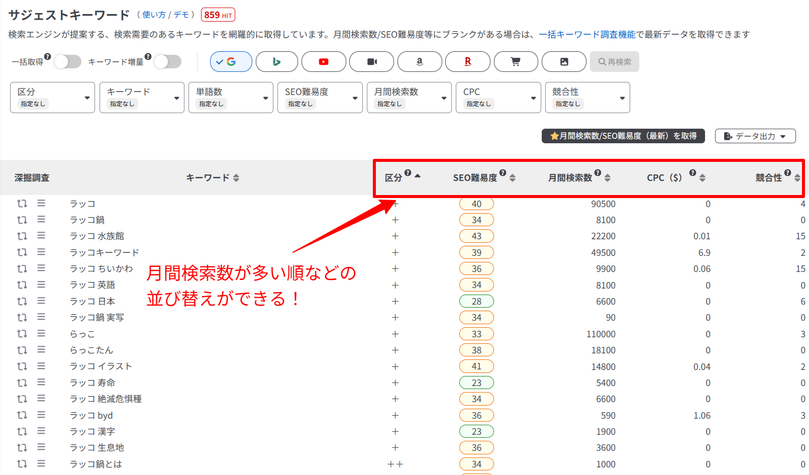
Task: Select the image search source icon
Action: [x=564, y=62]
